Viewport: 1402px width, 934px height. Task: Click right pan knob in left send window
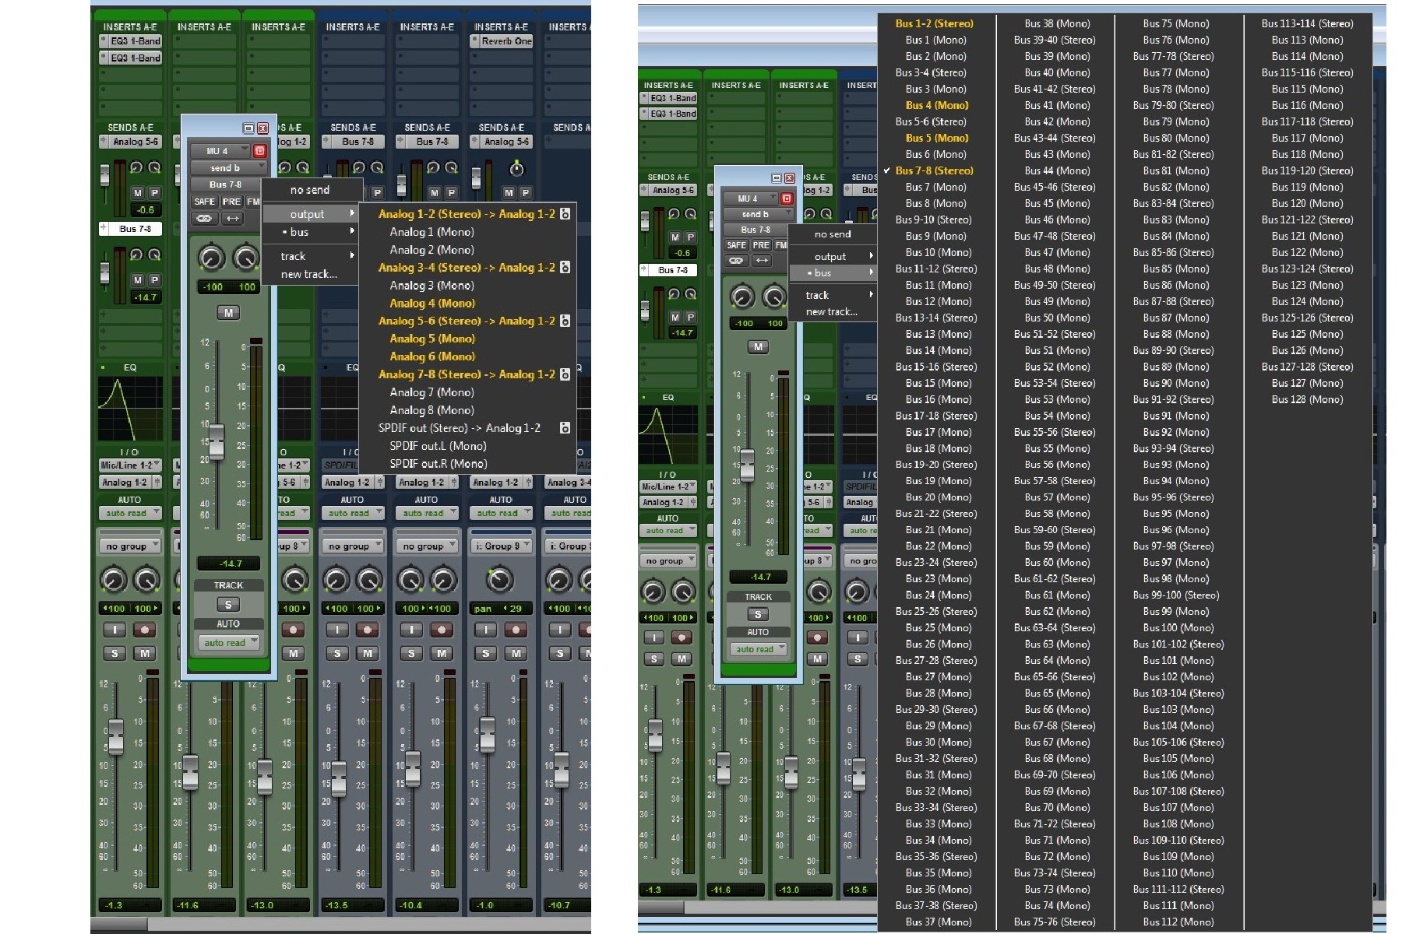coord(246,257)
